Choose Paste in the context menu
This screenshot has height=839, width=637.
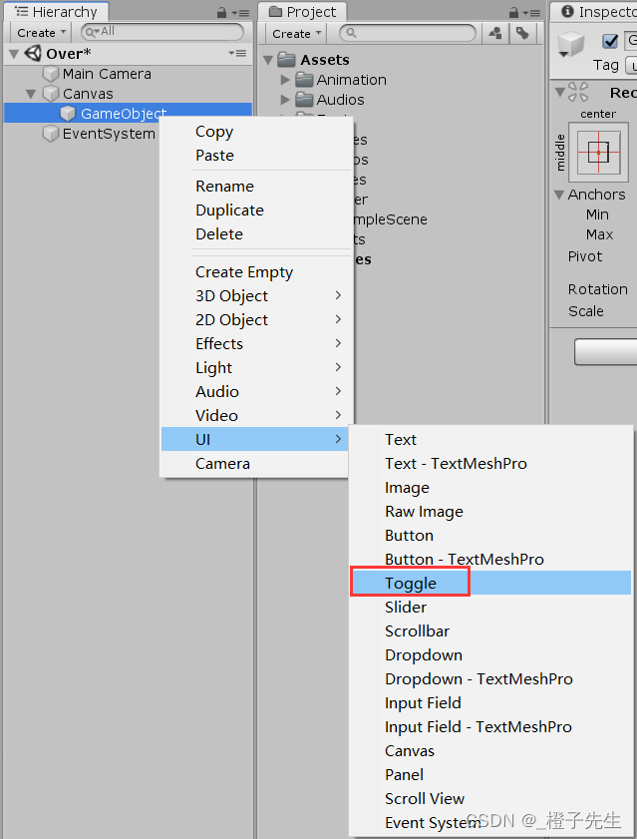point(254,156)
